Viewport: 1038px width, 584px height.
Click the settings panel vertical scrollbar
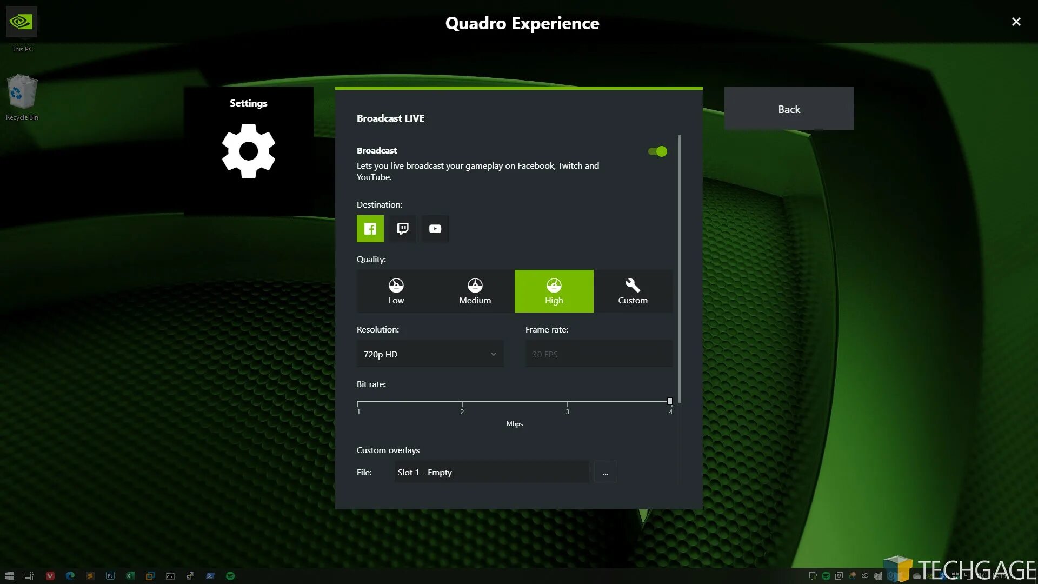[680, 269]
